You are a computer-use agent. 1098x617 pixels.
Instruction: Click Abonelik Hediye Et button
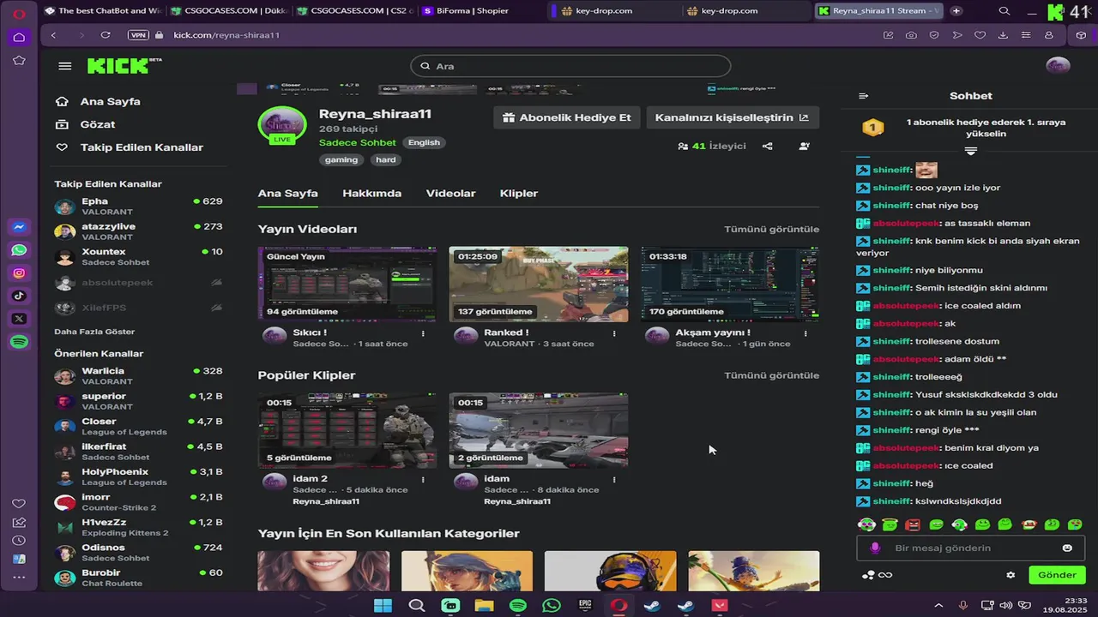coord(567,118)
